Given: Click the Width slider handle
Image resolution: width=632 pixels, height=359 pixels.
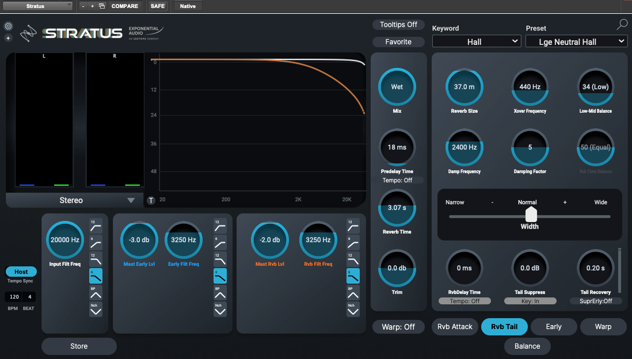Looking at the screenshot, I should (531, 215).
